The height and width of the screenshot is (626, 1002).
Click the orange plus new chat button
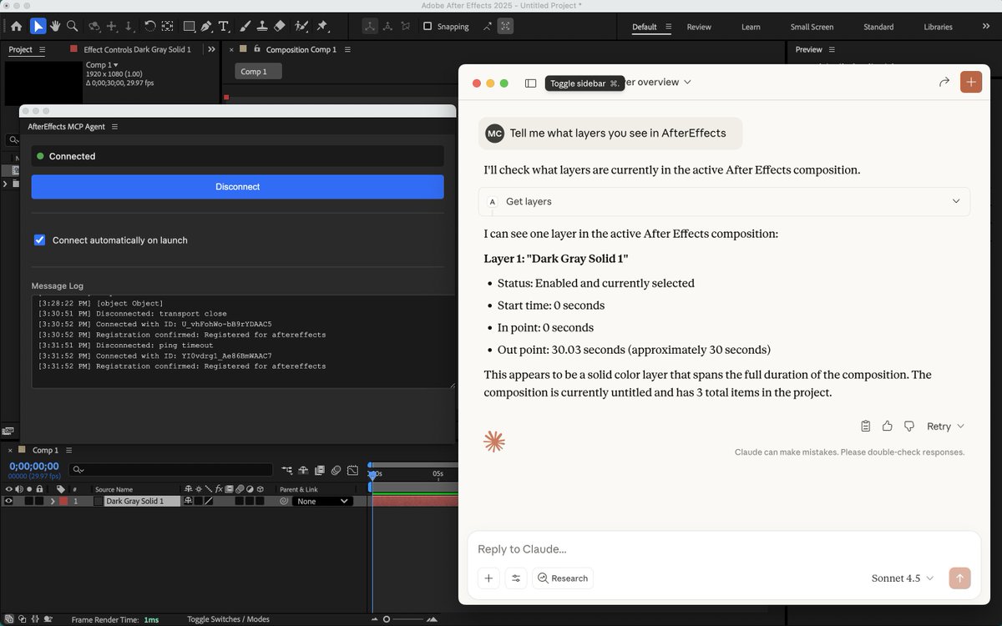click(x=971, y=82)
